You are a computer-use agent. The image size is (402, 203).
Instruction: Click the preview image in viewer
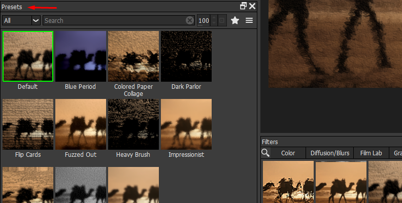tap(335, 44)
